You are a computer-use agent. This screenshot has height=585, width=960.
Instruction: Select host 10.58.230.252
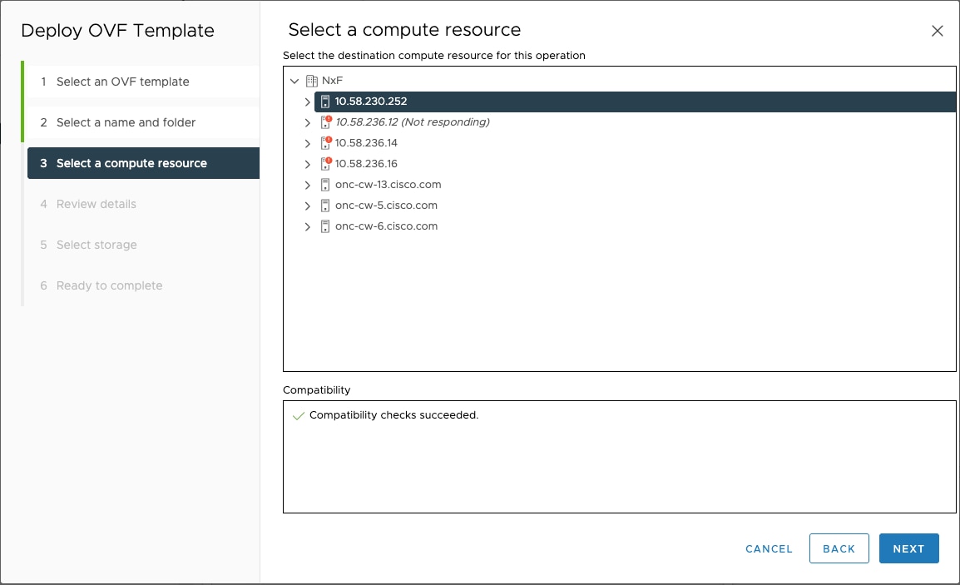[635, 102]
